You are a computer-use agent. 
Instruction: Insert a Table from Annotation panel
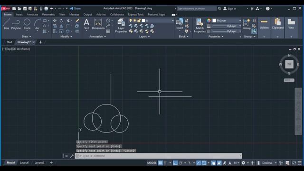tap(108, 31)
